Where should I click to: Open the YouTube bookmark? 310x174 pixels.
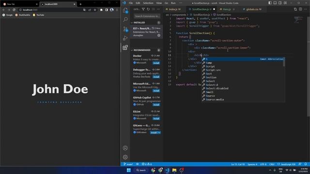coord(39,15)
